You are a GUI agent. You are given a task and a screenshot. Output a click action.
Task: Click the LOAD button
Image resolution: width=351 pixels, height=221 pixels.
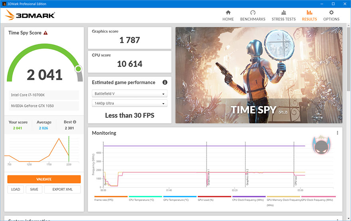pyautogui.click(x=16, y=189)
